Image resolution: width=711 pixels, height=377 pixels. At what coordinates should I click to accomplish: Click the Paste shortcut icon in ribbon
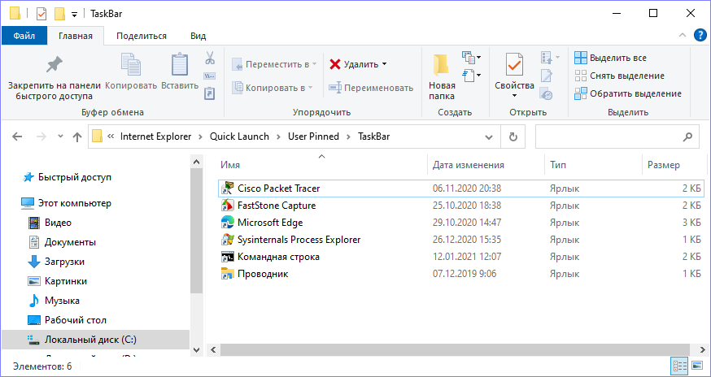[x=210, y=93]
